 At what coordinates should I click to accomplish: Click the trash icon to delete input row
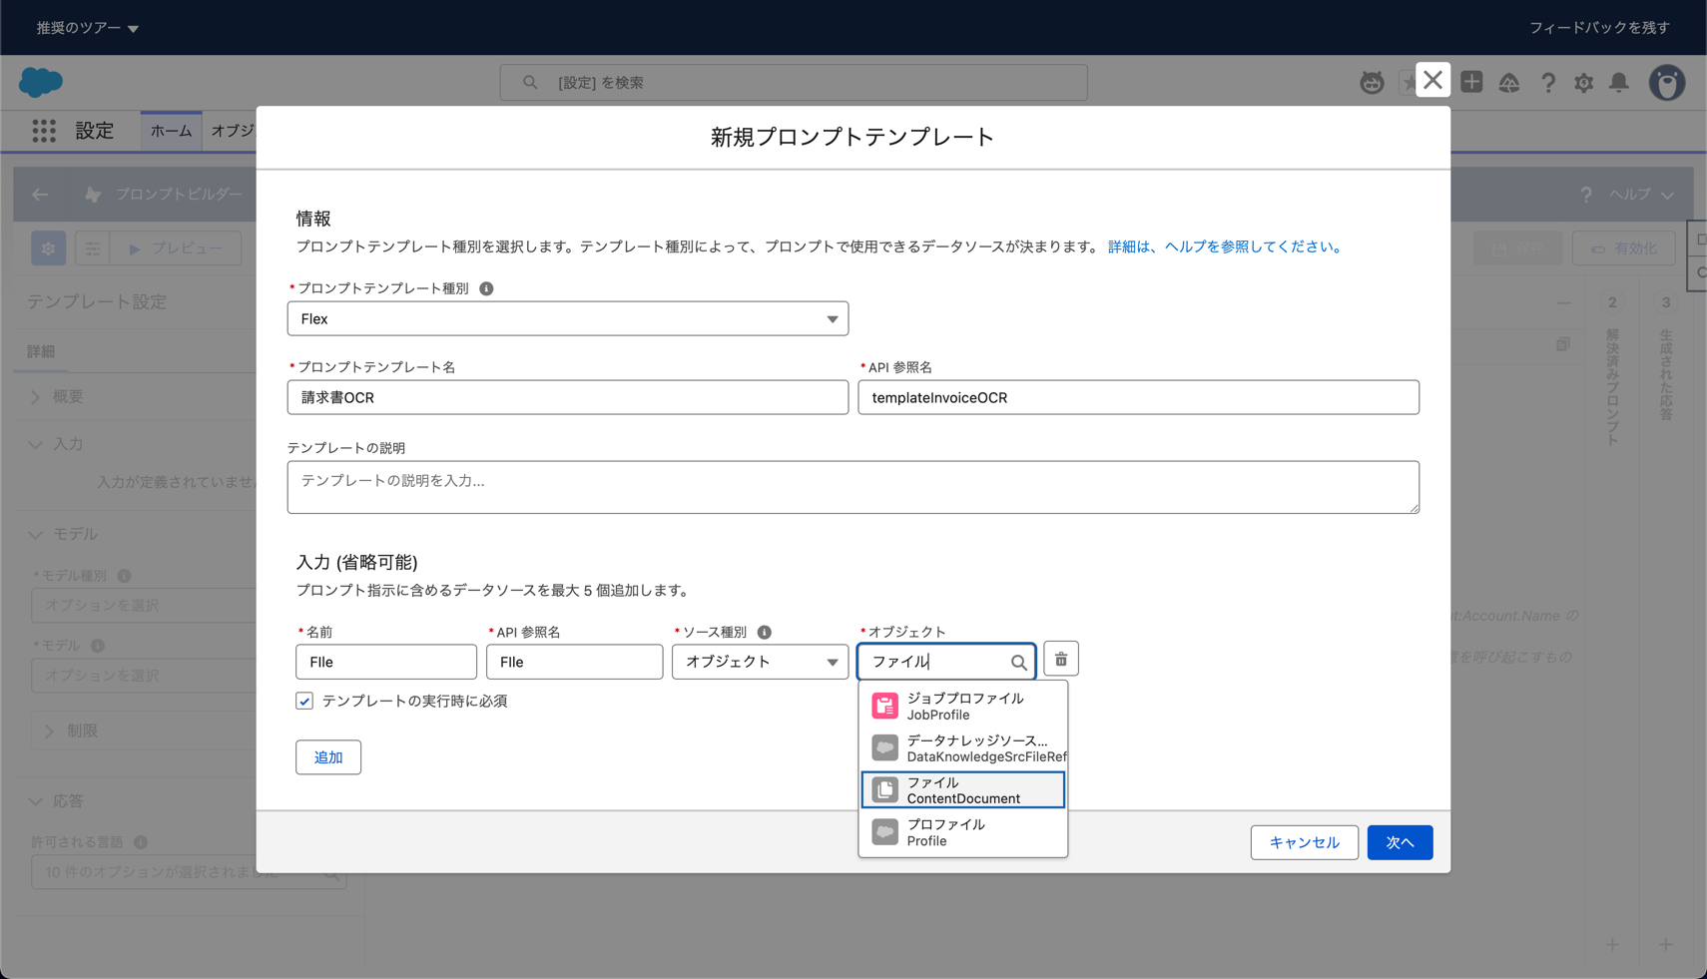(x=1060, y=660)
